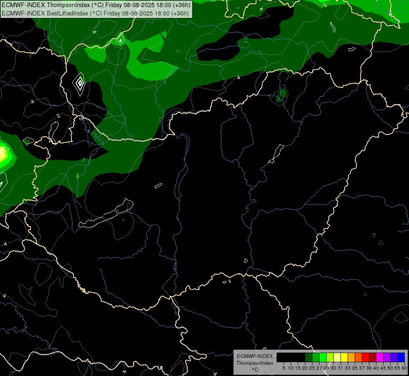Screen dimensions: 409x376
Task: Select the pale yellow 30–31 legend swatch
Action: click(337, 357)
